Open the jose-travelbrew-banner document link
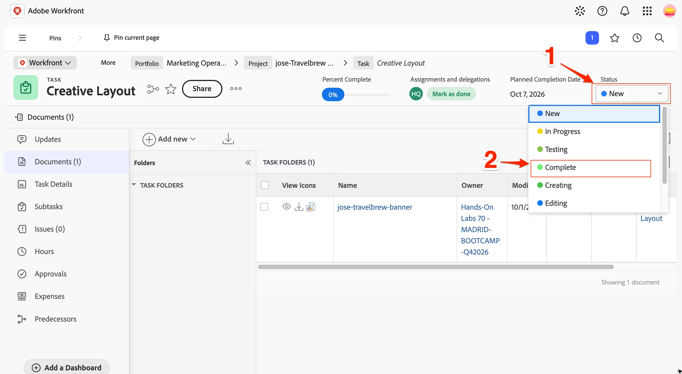This screenshot has width=682, height=374. [x=375, y=207]
